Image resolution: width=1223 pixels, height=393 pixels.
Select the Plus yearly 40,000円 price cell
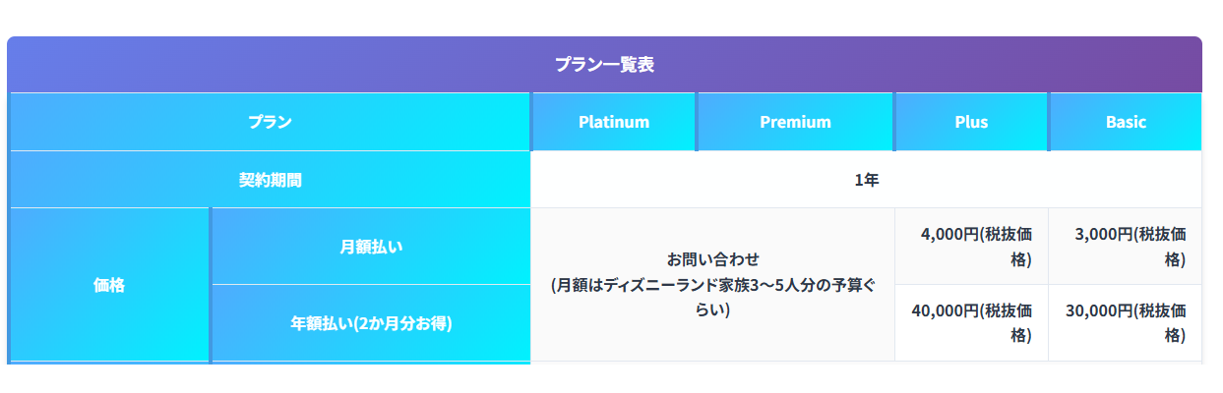tap(971, 322)
